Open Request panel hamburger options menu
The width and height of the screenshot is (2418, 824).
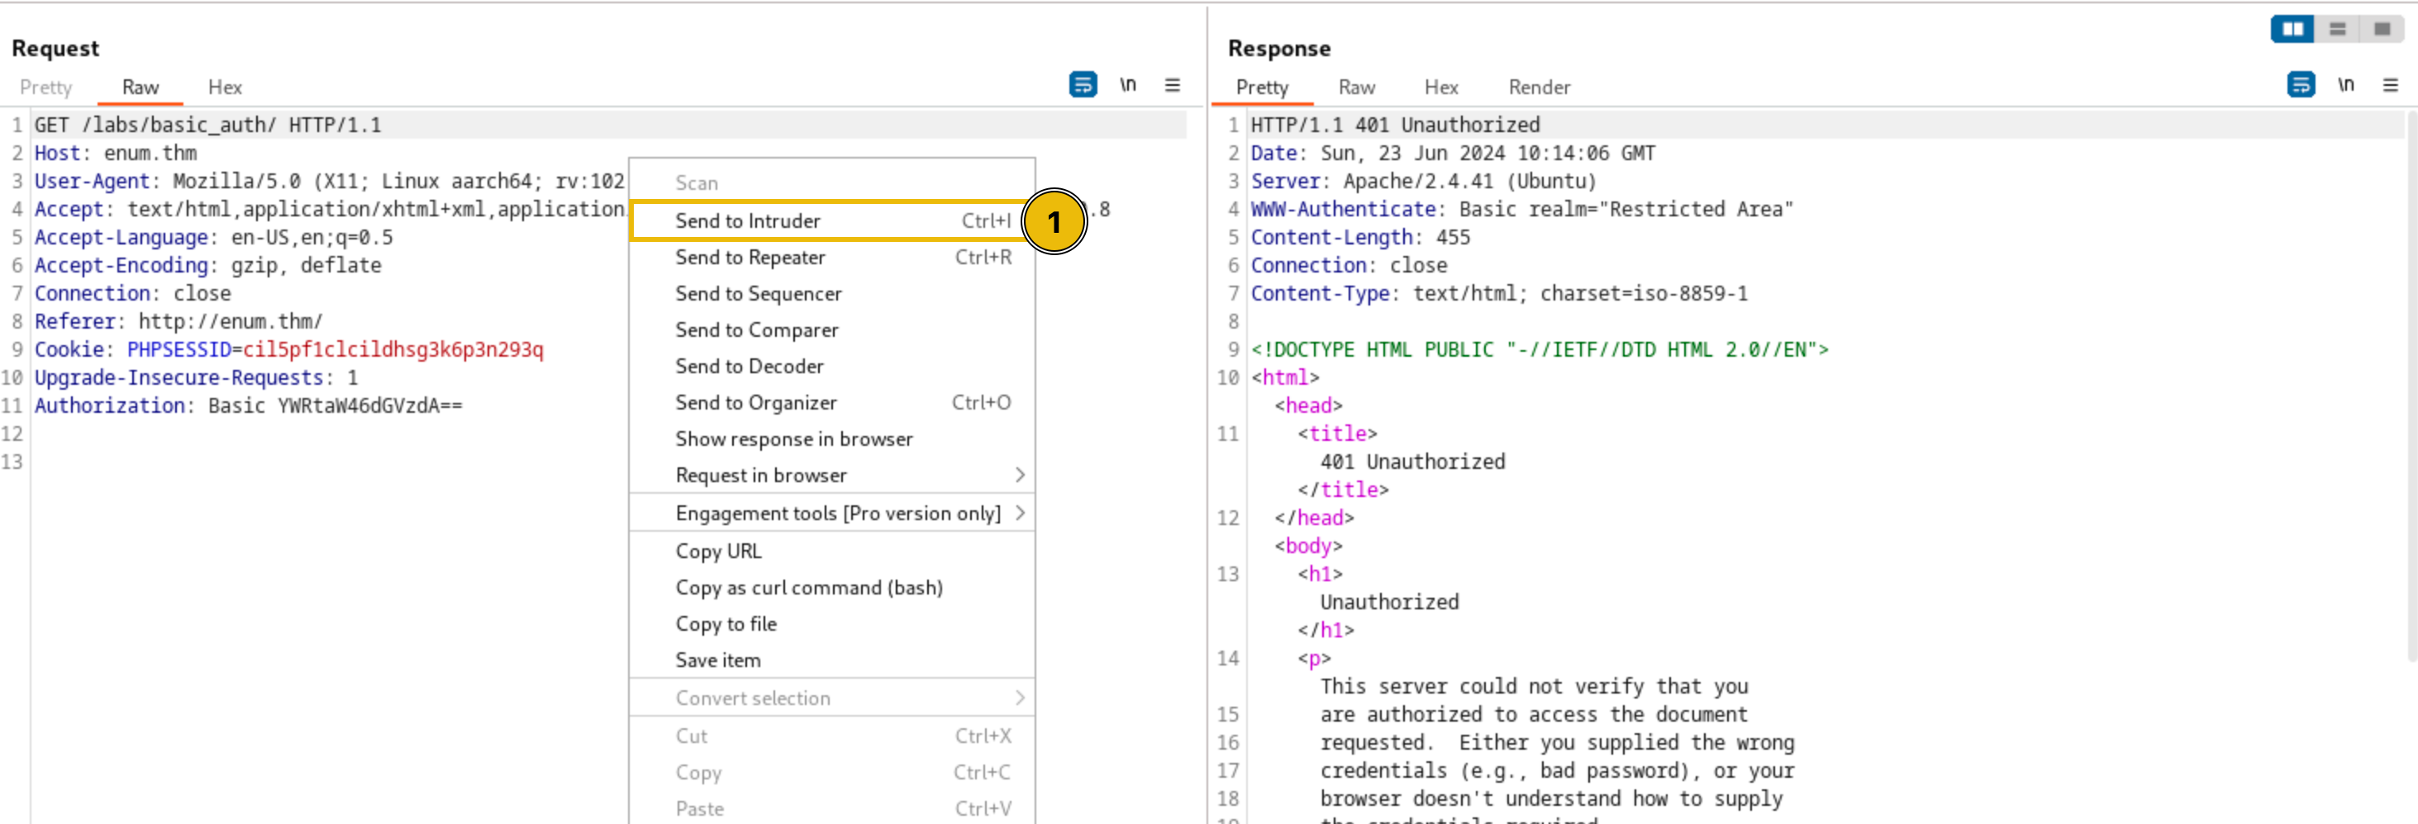pos(1173,84)
